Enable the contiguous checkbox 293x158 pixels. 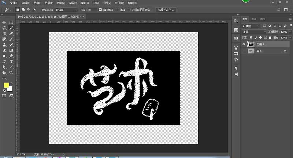[x=117, y=10]
